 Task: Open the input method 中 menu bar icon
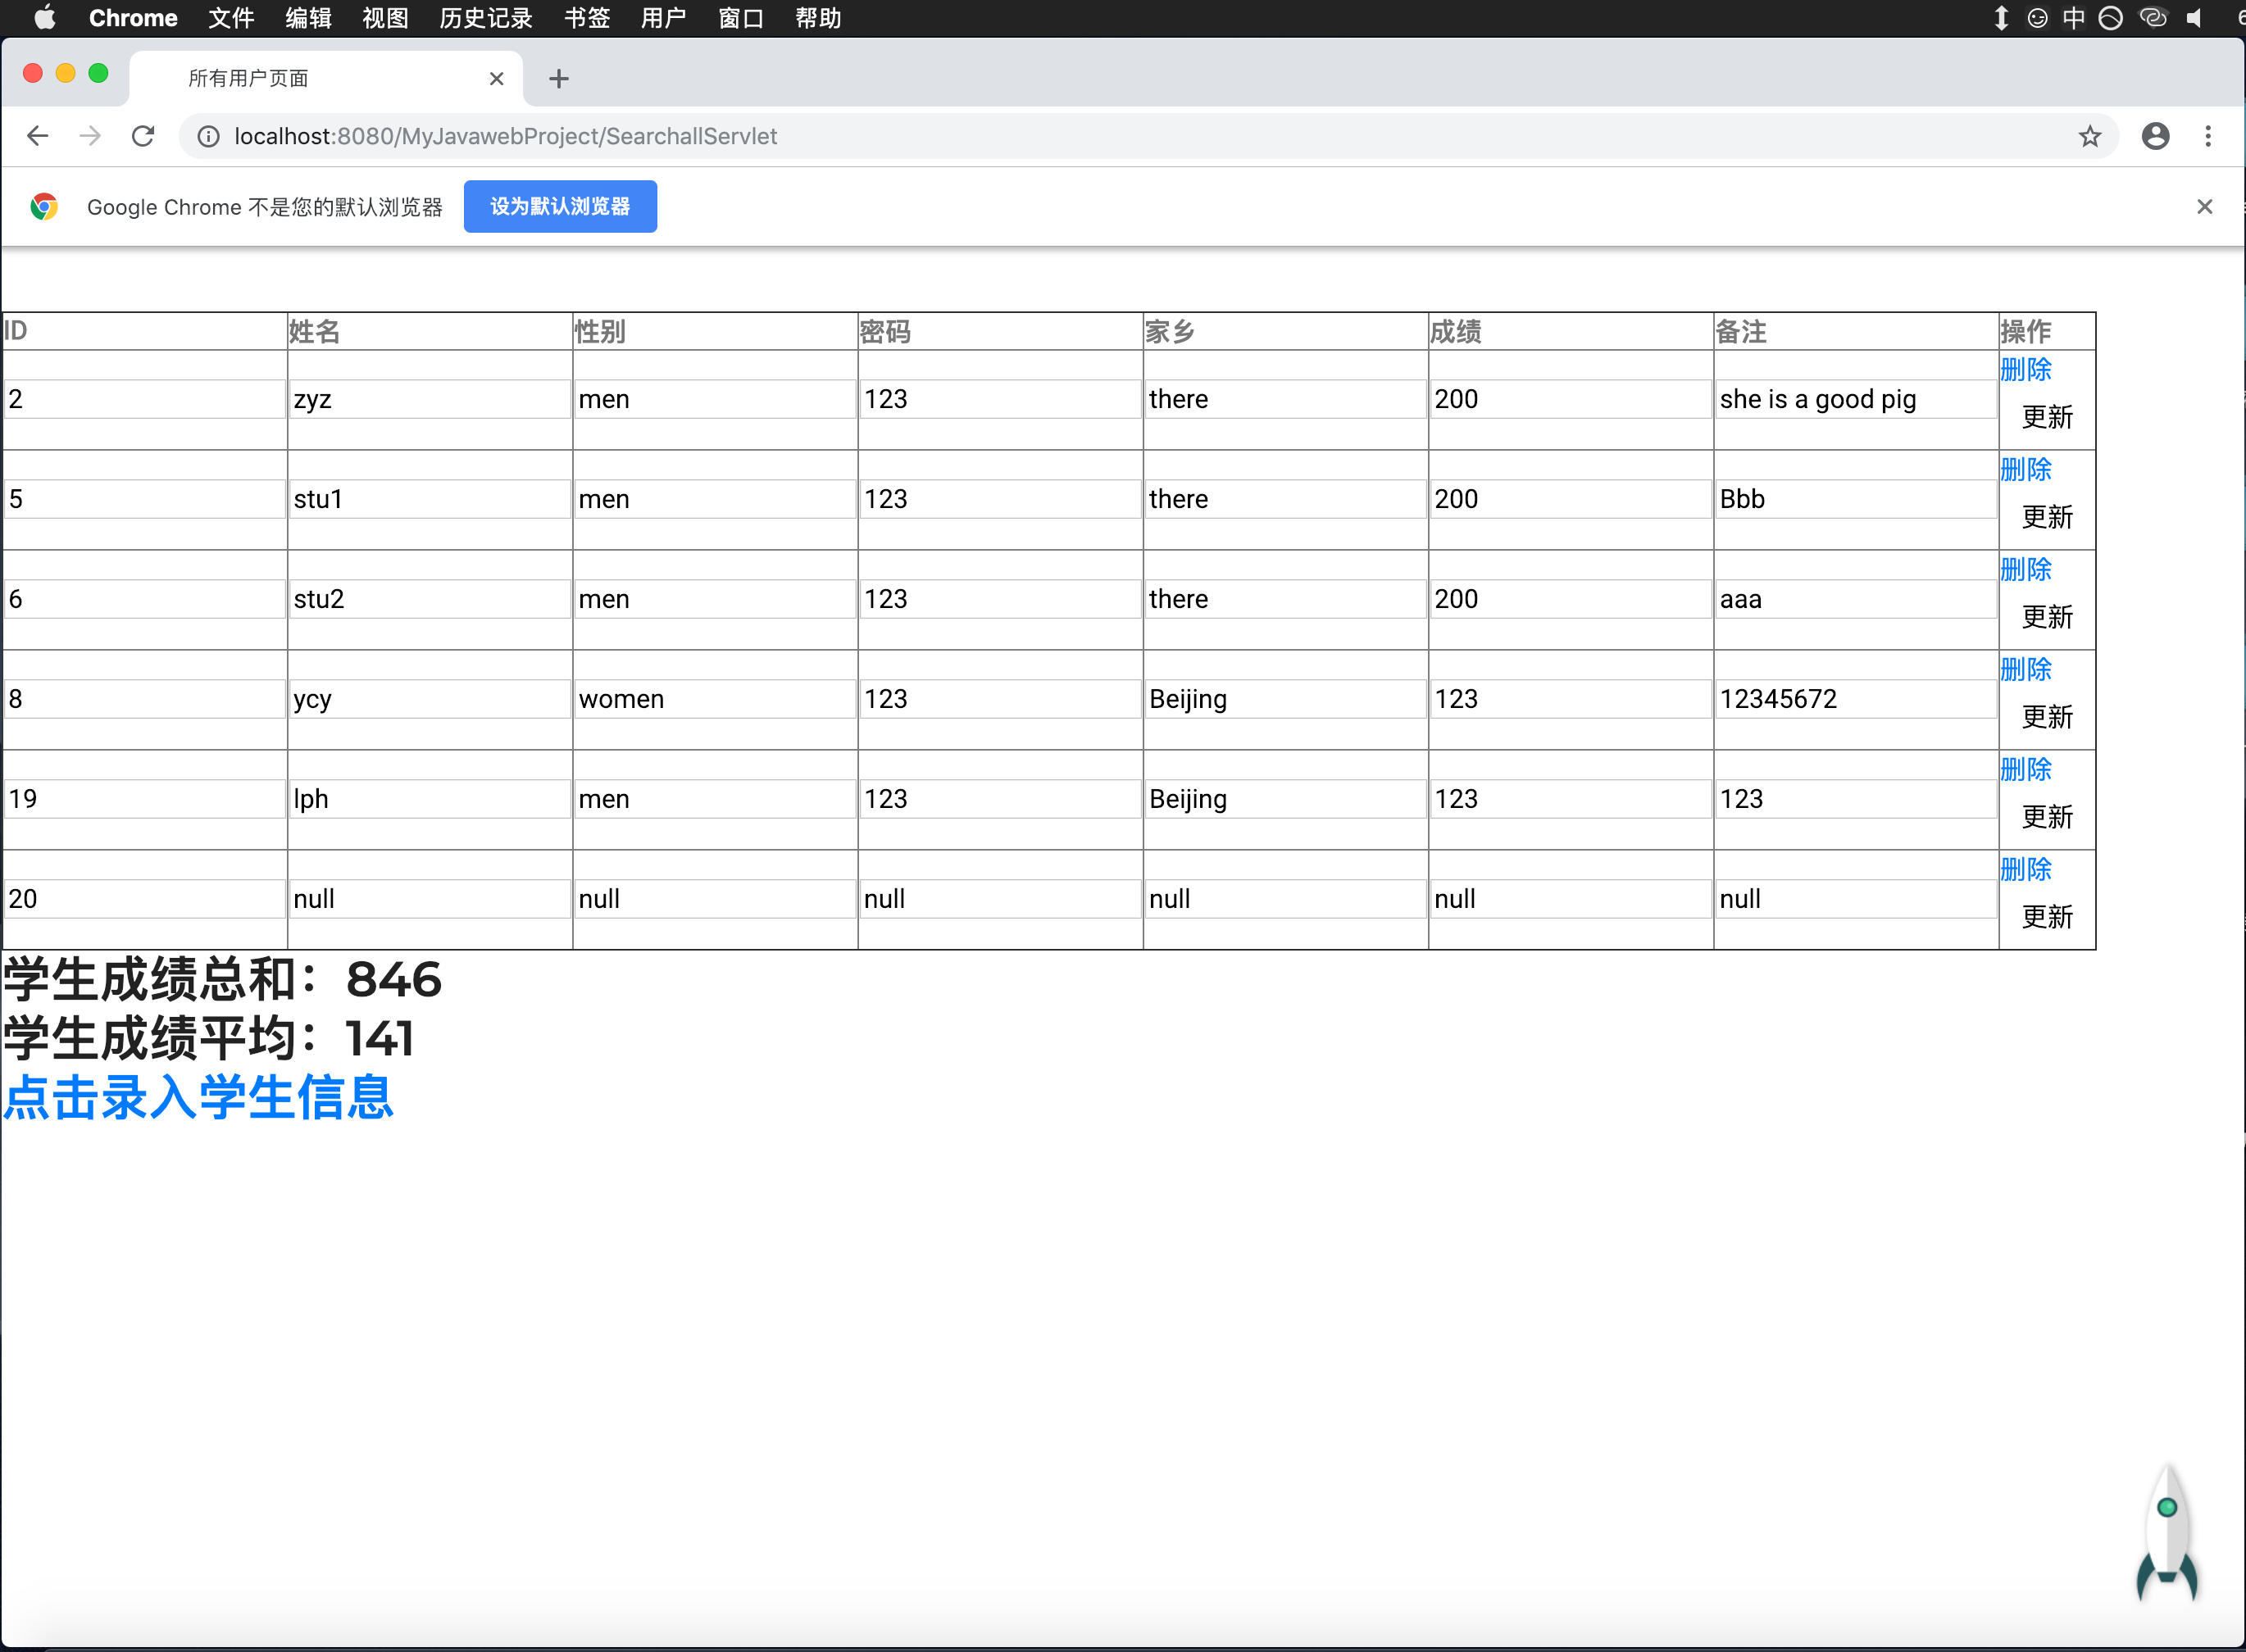click(2073, 18)
